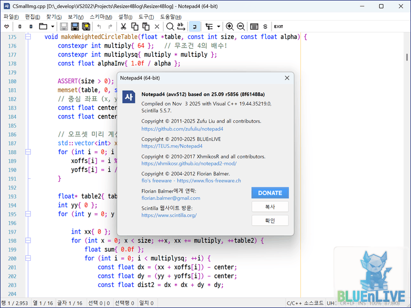
Task: Toggle the word wrap toolbar button
Action: coord(195,26)
